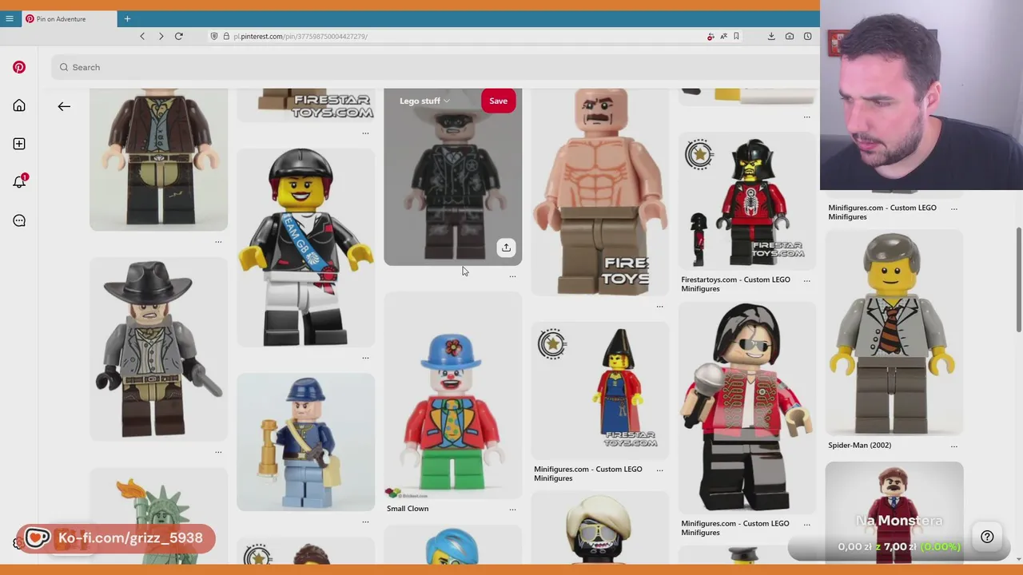The height and width of the screenshot is (575, 1023).
Task: Open the Spider-Man (2002) title link
Action: [859, 446]
